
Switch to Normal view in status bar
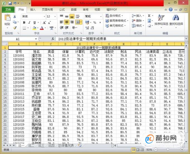[x=133, y=150]
